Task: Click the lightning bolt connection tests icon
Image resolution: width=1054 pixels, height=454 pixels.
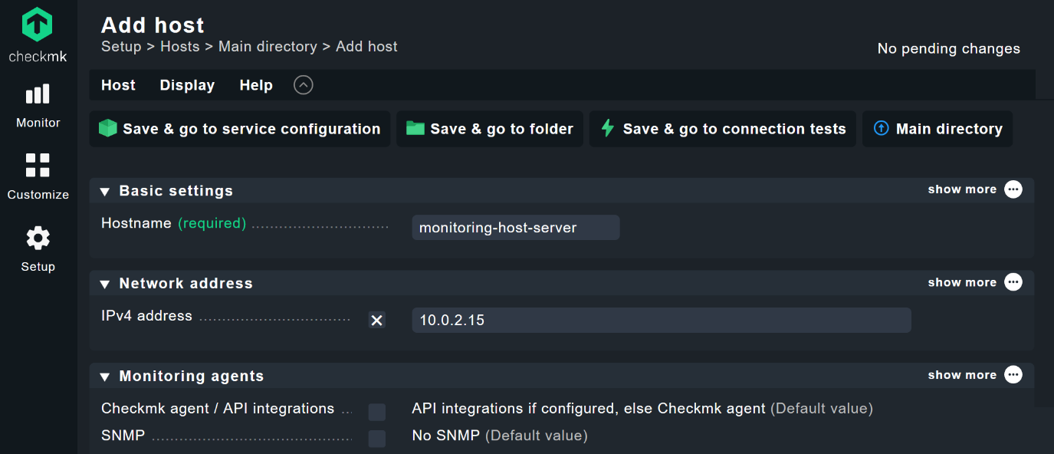Action: 606,128
